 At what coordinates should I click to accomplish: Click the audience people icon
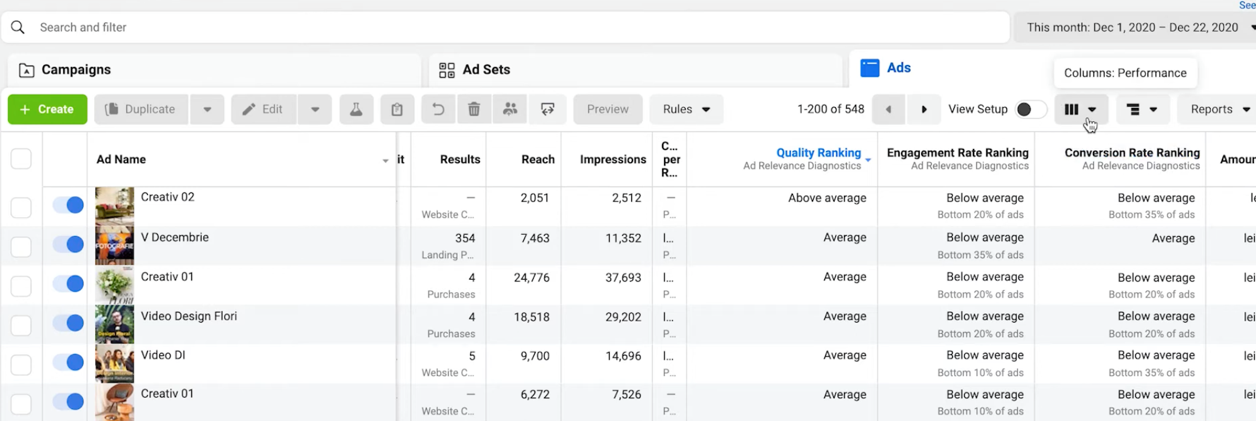tap(510, 109)
